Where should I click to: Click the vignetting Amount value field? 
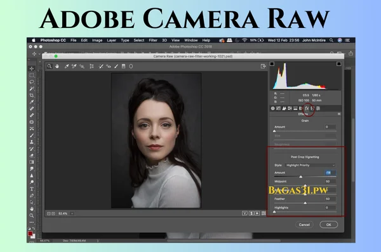click(x=330, y=173)
